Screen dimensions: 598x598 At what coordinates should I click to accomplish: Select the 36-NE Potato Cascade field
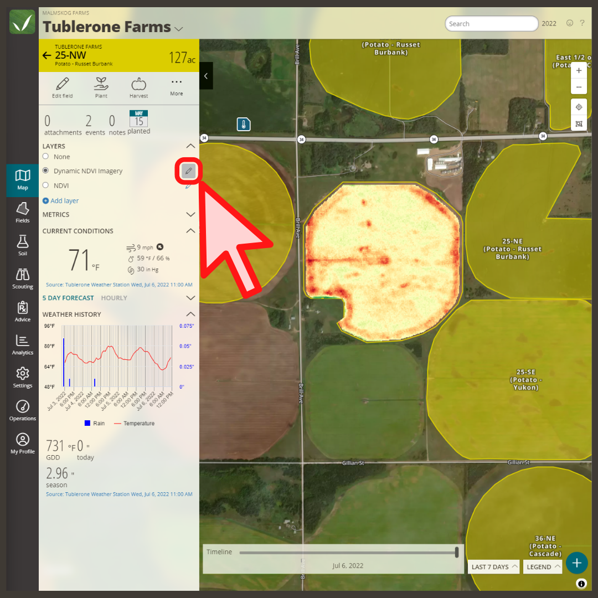click(x=545, y=546)
